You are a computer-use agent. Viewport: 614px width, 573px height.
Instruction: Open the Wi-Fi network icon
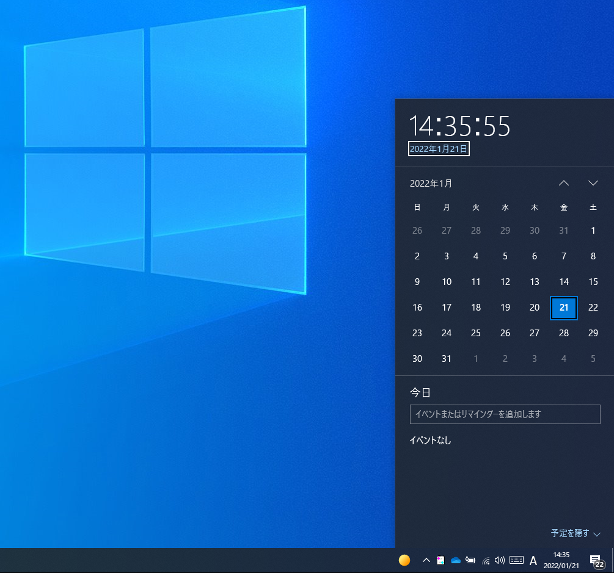486,561
